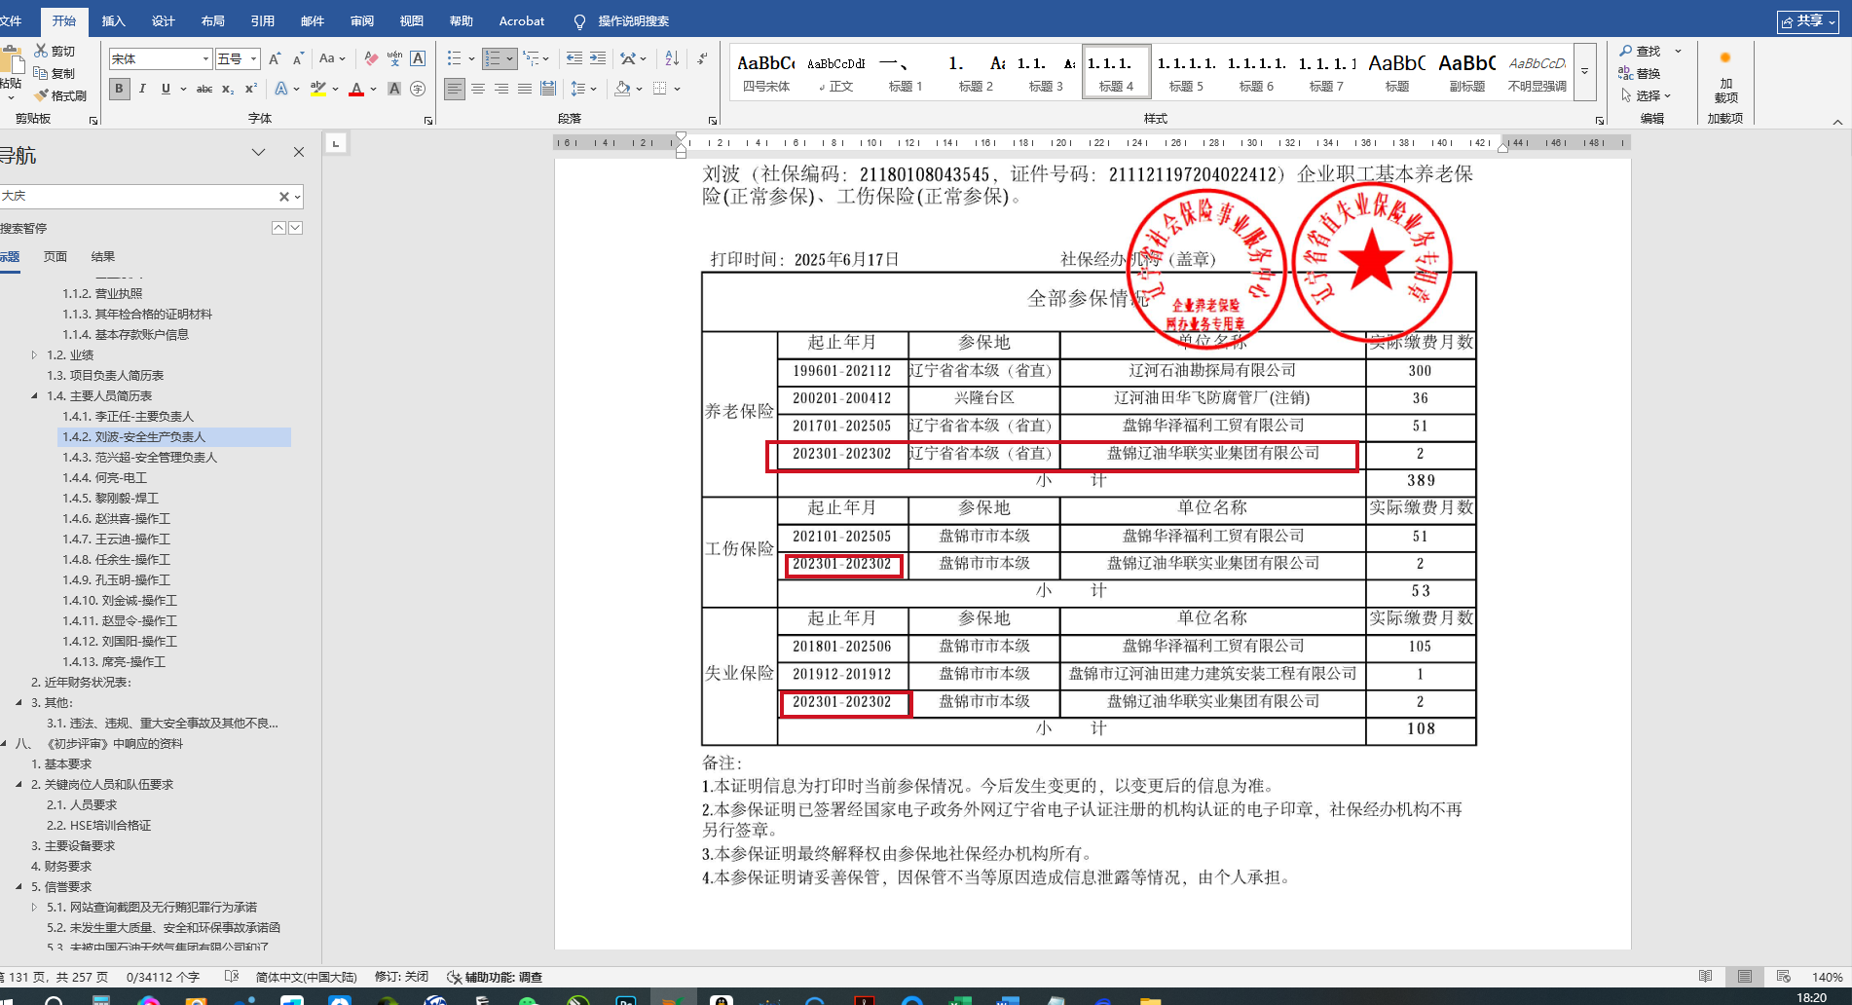
Task: Open text effects with the outlined A
Action: pyautogui.click(x=281, y=89)
